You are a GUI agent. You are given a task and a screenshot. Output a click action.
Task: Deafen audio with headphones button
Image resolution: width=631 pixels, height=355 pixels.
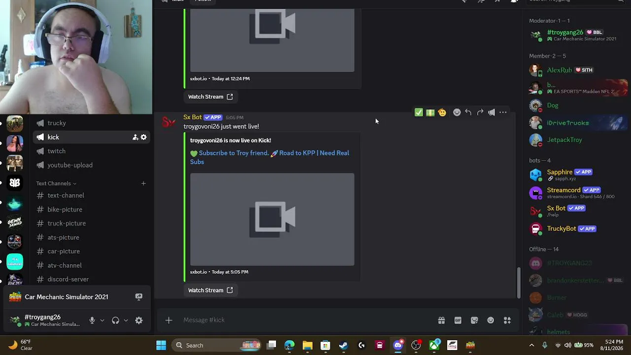(x=115, y=320)
